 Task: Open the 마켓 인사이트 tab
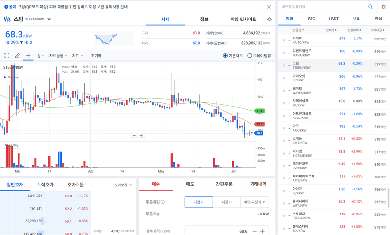pos(243,19)
